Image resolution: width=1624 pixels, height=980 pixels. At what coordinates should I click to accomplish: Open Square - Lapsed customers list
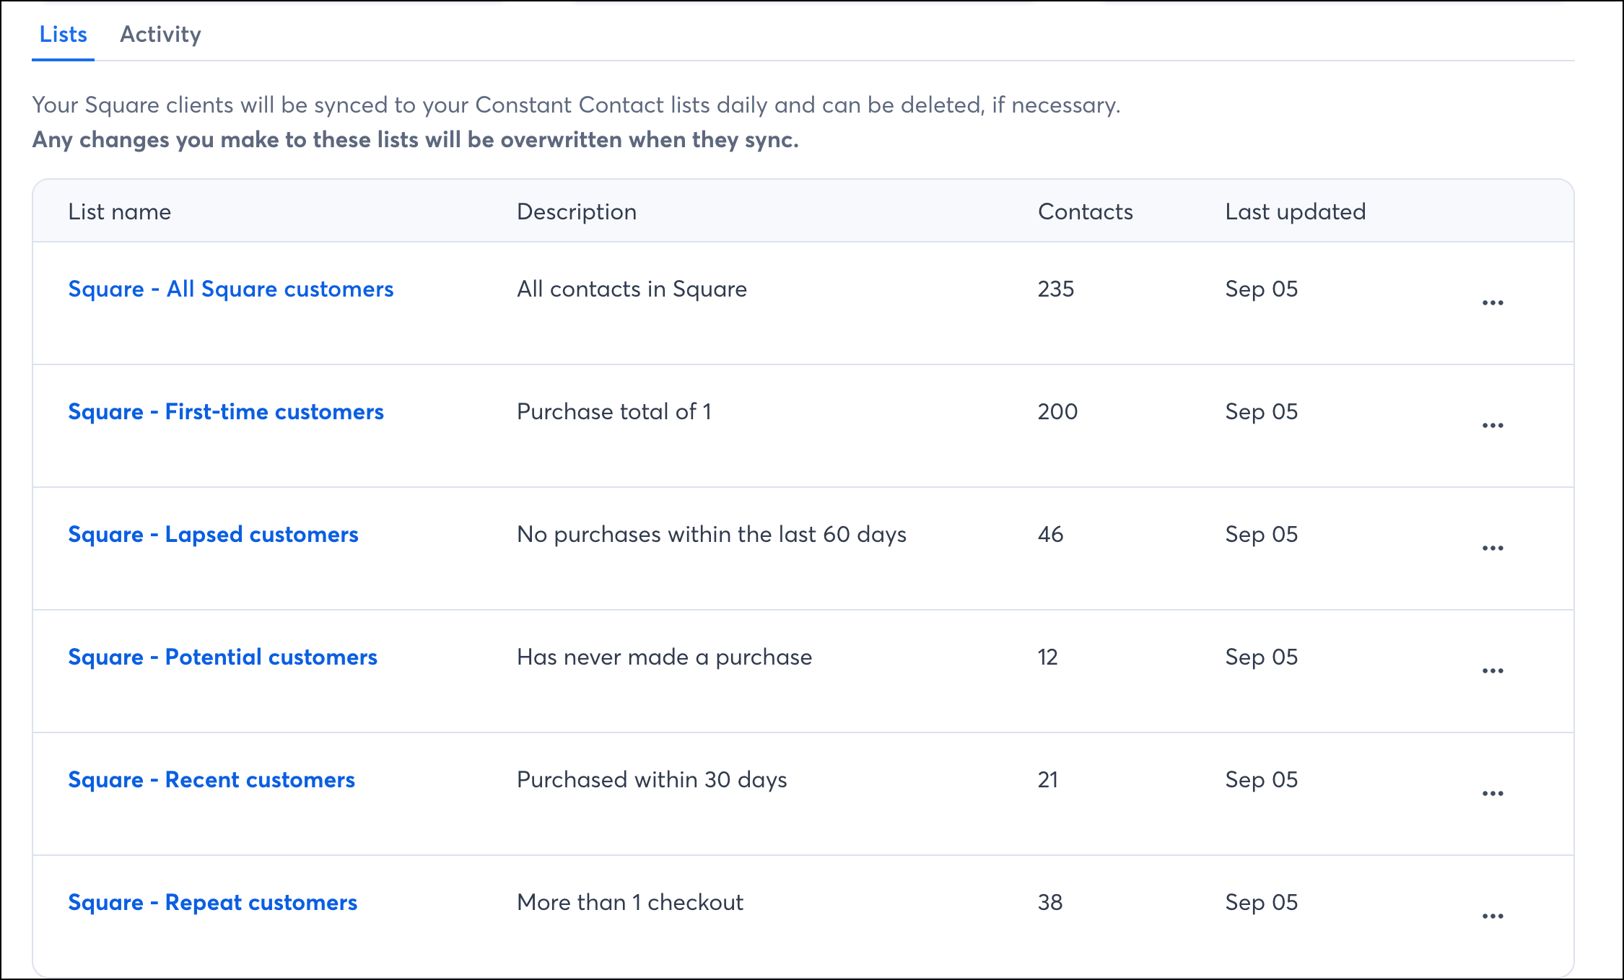213,534
